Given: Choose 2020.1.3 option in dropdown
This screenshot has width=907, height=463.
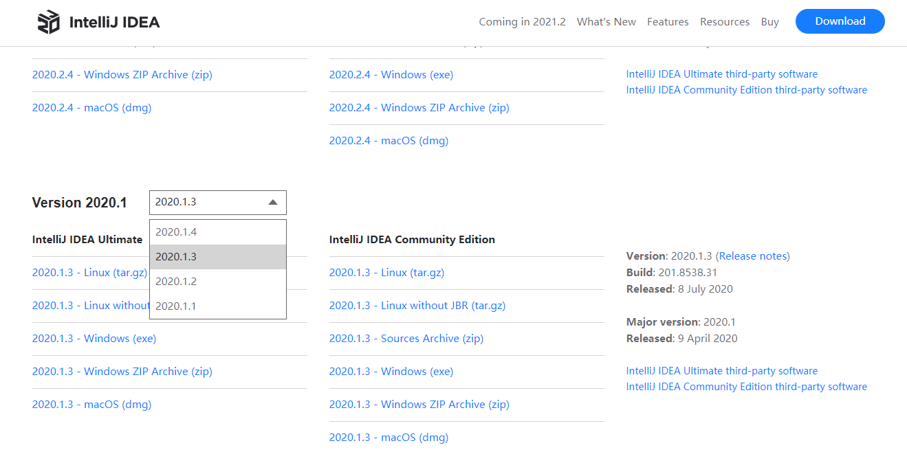Looking at the screenshot, I should coord(218,257).
